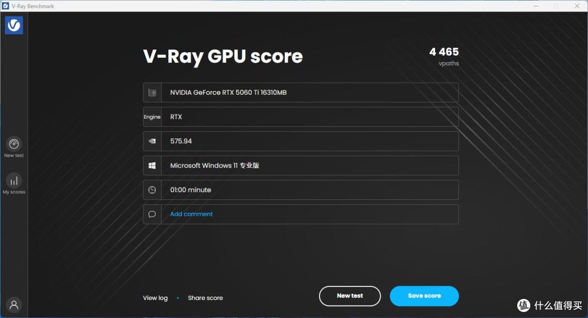The height and width of the screenshot is (318, 588).
Task: Start a New test with outlined button
Action: 350,296
